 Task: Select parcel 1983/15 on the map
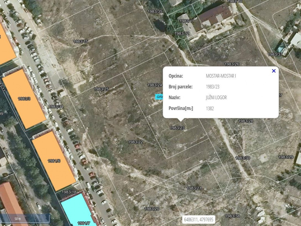coord(81,41)
